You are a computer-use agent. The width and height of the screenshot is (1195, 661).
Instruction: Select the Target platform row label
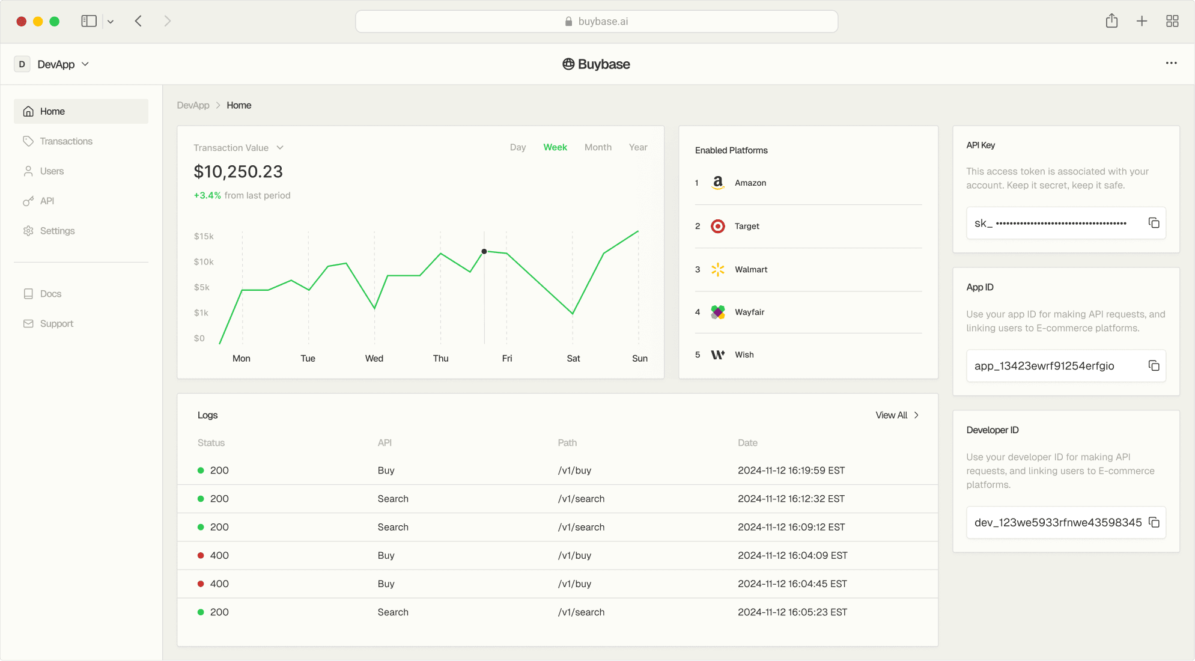point(747,226)
